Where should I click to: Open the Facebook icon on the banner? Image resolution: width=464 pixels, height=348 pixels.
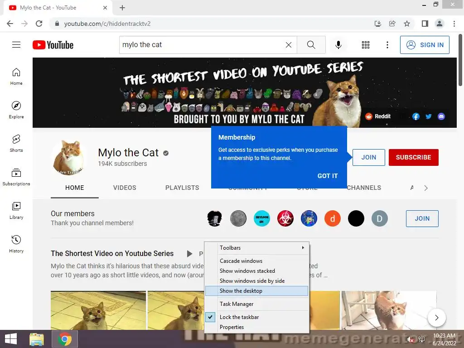point(416,116)
